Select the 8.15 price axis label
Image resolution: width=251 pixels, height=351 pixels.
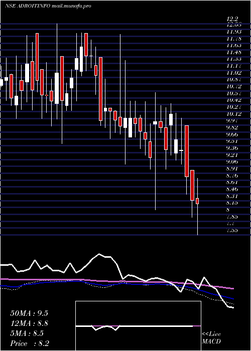(x=232, y=203)
